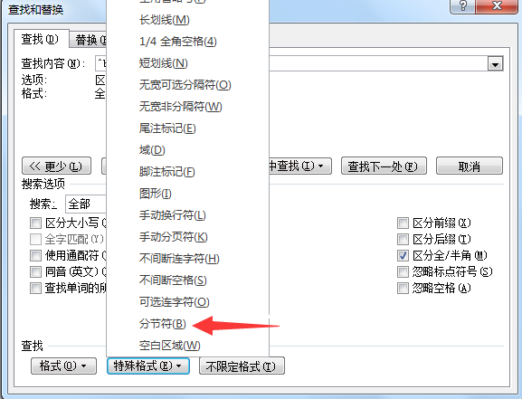
Task: Uncheck 区分全/半角 option
Action: 403,255
